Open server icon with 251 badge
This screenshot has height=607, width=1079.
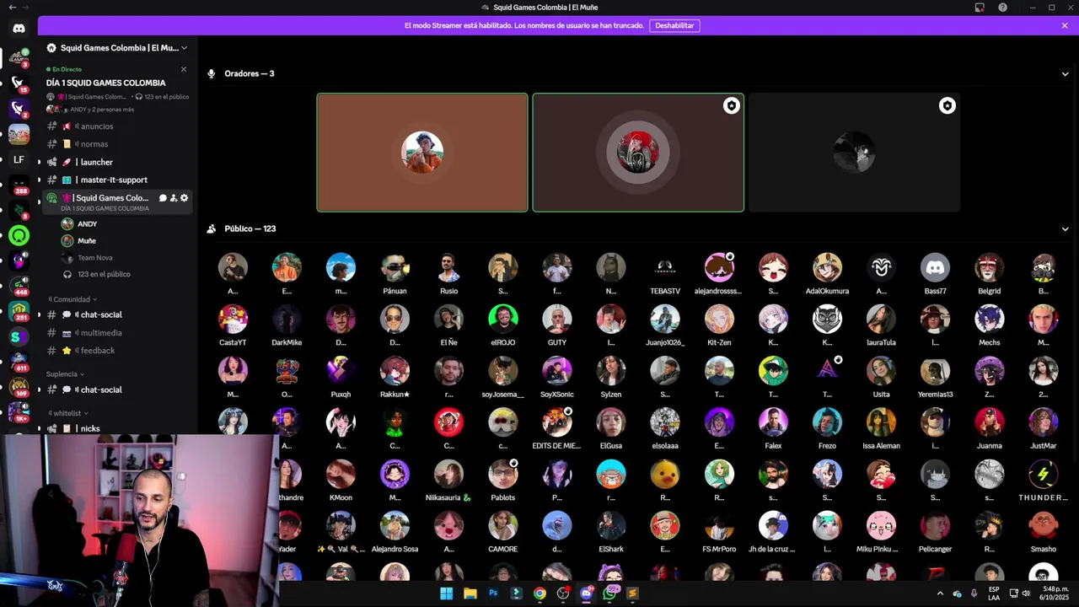[19, 312]
